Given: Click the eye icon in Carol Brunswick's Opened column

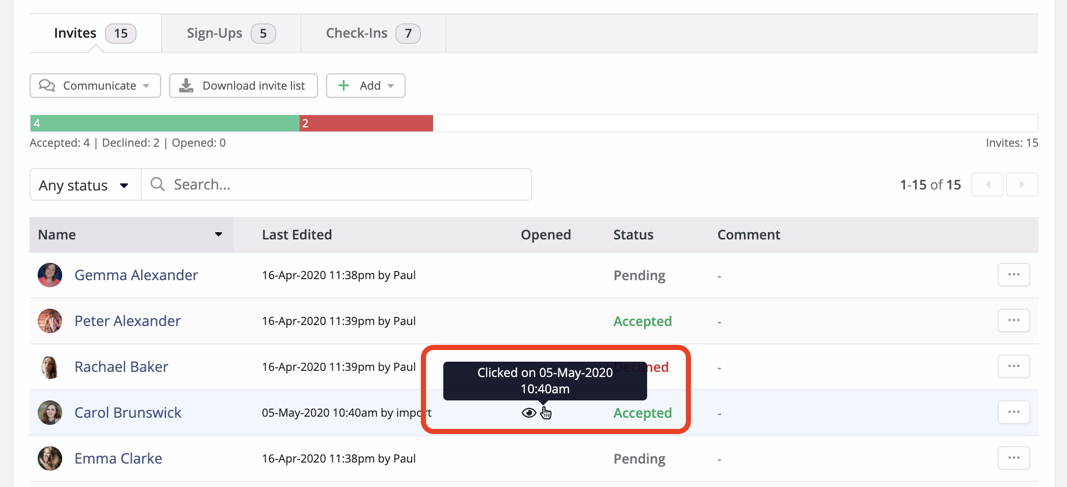Looking at the screenshot, I should pyautogui.click(x=528, y=413).
